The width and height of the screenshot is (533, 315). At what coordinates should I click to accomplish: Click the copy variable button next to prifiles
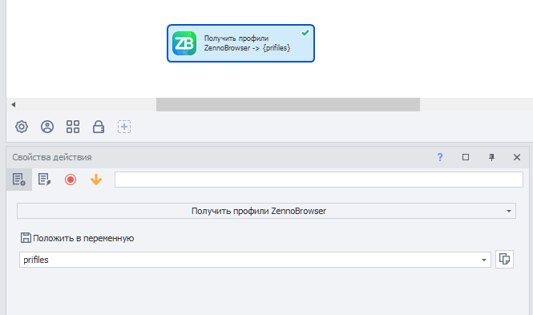[x=504, y=259]
